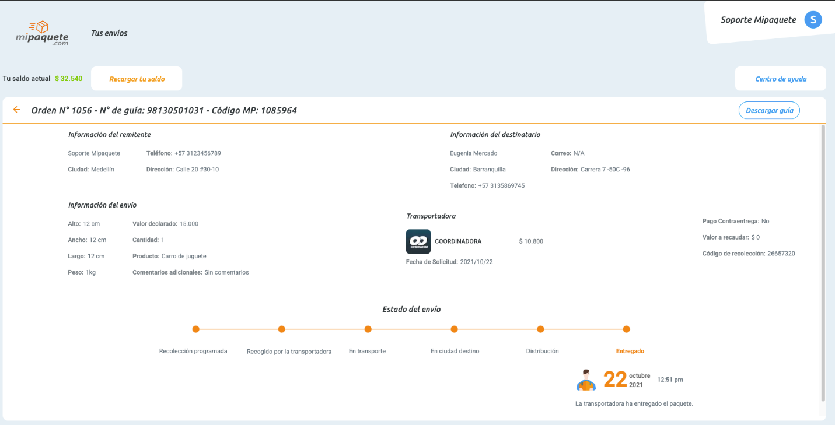Select the Entregado final status dot
This screenshot has width=835, height=425.
click(627, 329)
